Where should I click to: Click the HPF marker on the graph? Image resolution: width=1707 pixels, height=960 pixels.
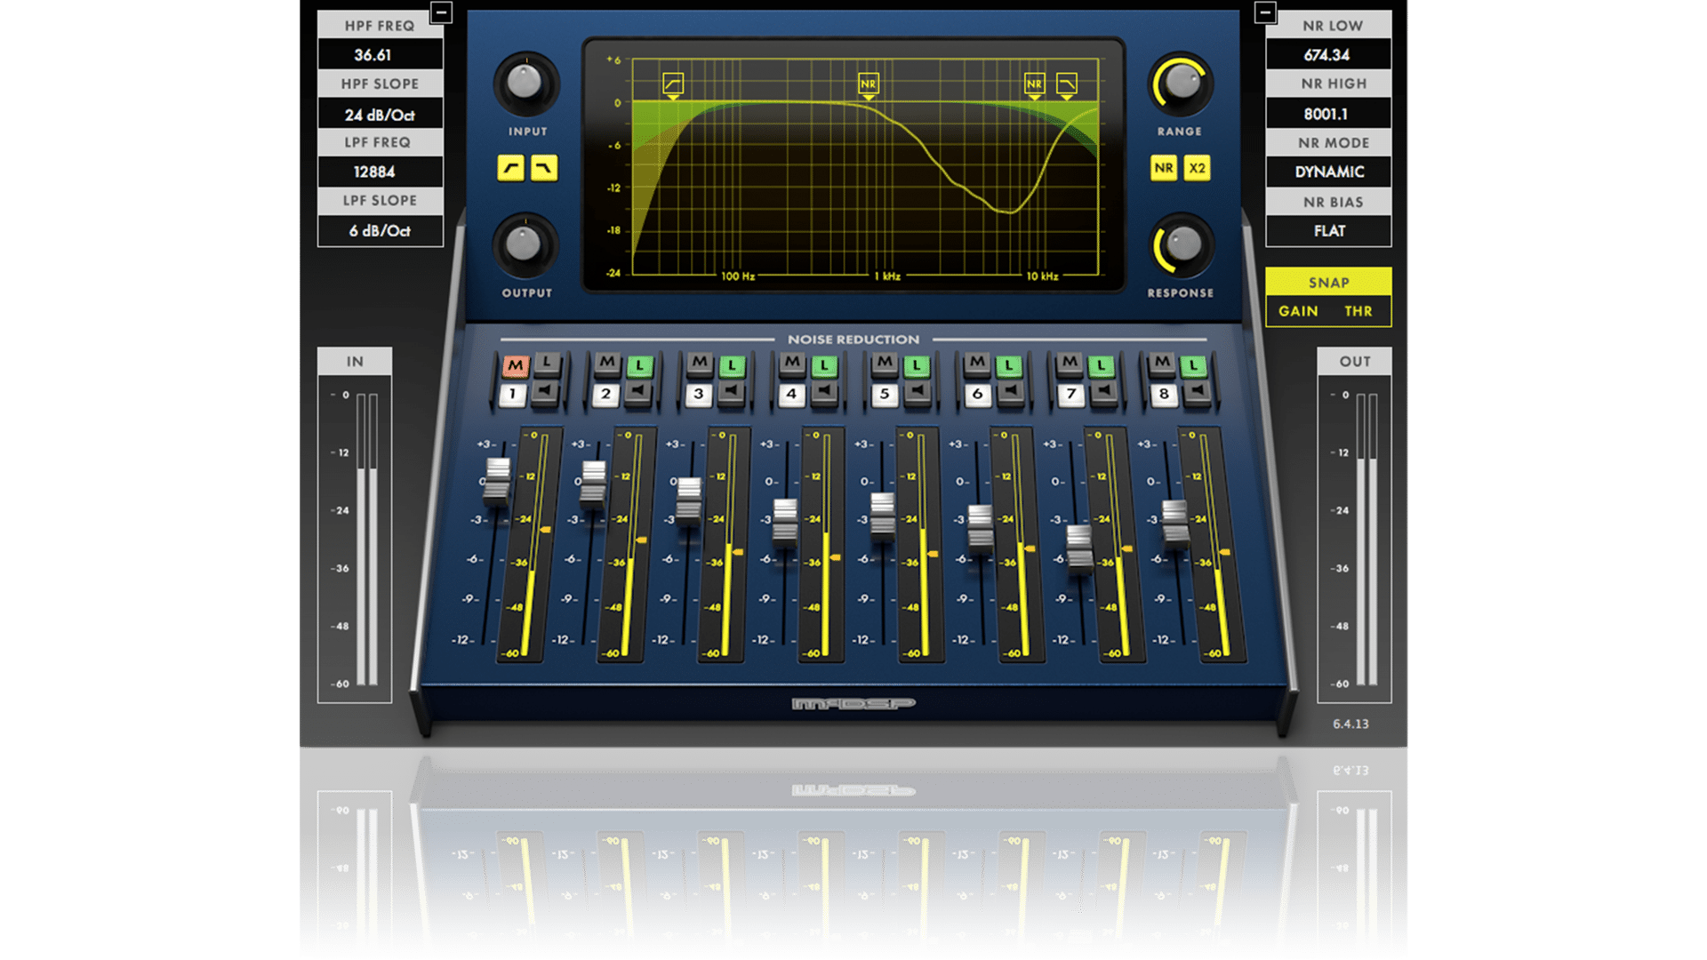(673, 84)
